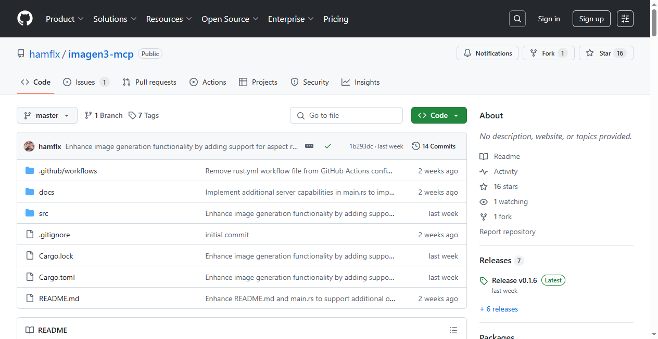The image size is (658, 339).
Task: Open the Pricing page
Action: pyautogui.click(x=336, y=19)
